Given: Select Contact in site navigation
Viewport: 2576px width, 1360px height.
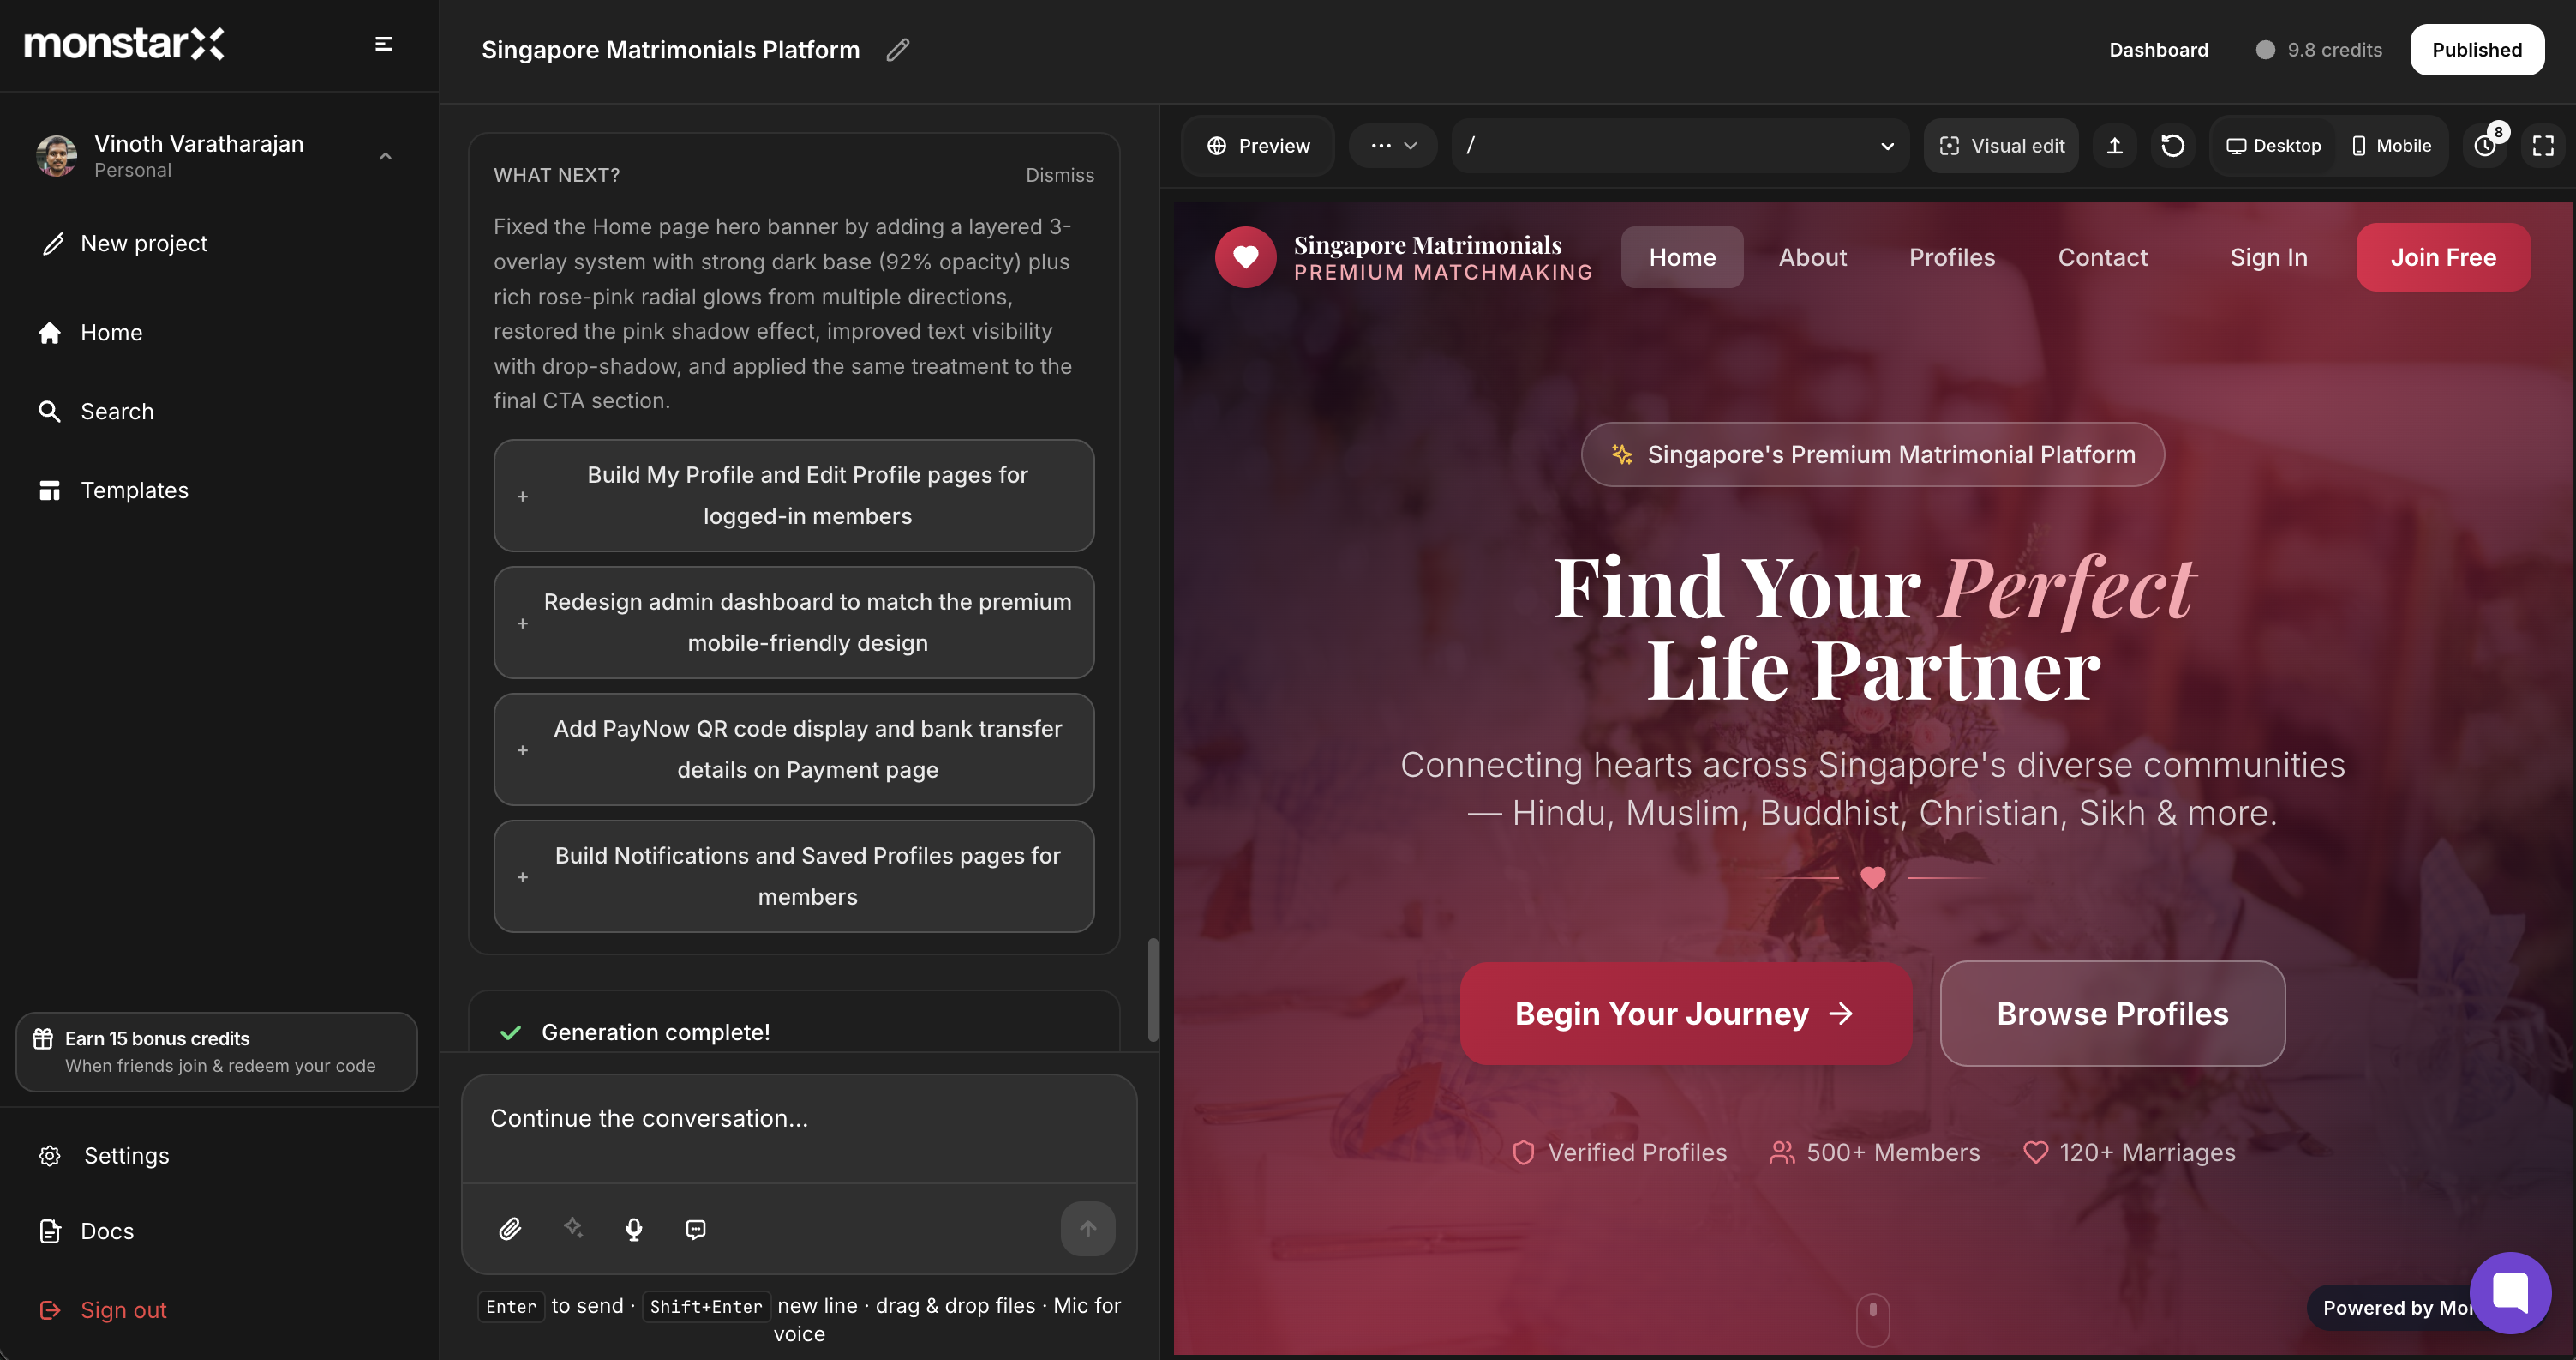Looking at the screenshot, I should [2102, 257].
